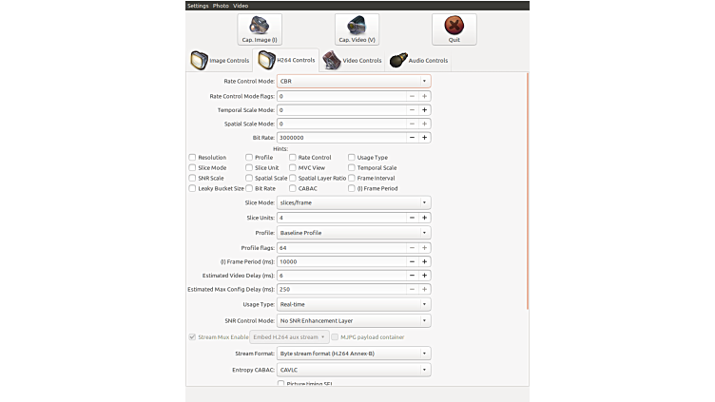
Task: Click the Cap. Video camcorder icon
Action: 357,26
